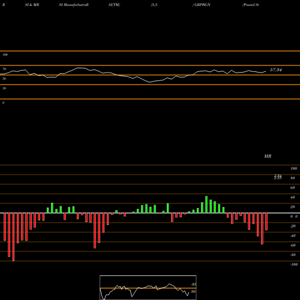The width and height of the screenshot is (300, 300).
Task: Click the RSI axis label 50
Action: coord(4,79)
